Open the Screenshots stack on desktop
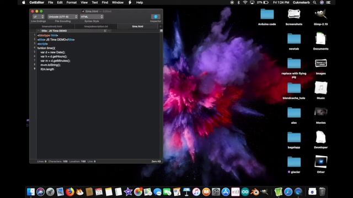353x198 pixels. click(294, 14)
